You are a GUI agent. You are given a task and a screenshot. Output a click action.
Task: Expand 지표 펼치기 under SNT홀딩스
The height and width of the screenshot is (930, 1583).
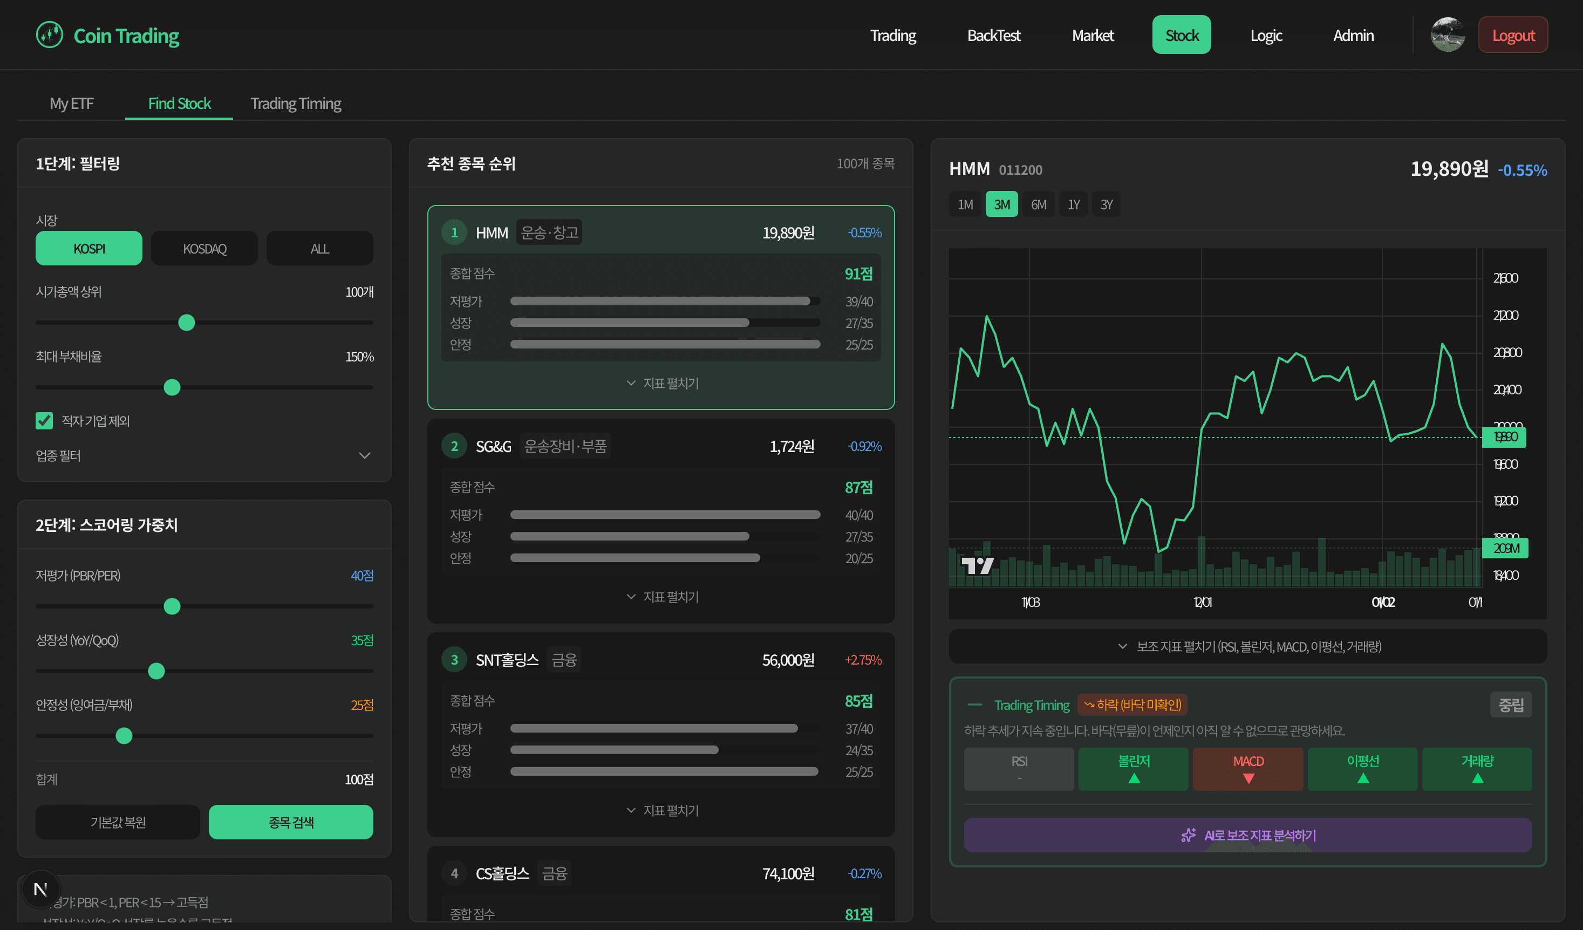(x=661, y=810)
